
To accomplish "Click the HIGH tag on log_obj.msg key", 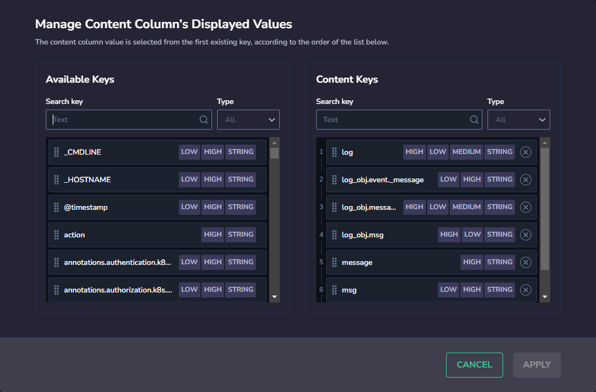I will (x=449, y=235).
